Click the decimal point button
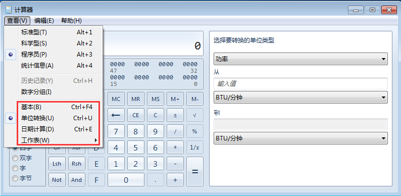The height and width of the screenshot is (196, 401). point(155,180)
